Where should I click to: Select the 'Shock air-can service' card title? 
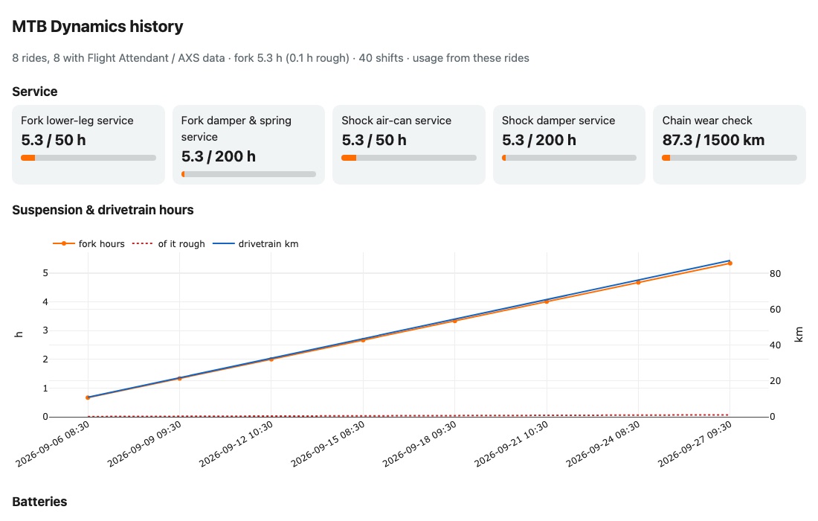(x=396, y=121)
